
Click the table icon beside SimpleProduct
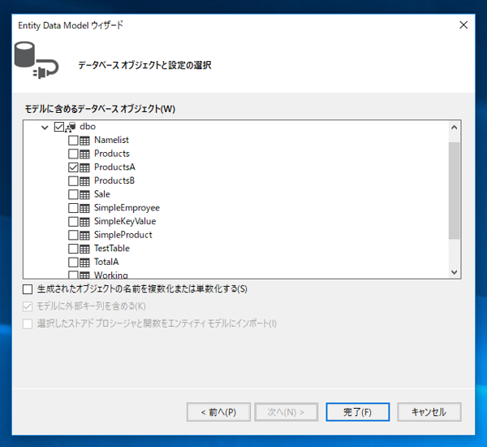[84, 235]
